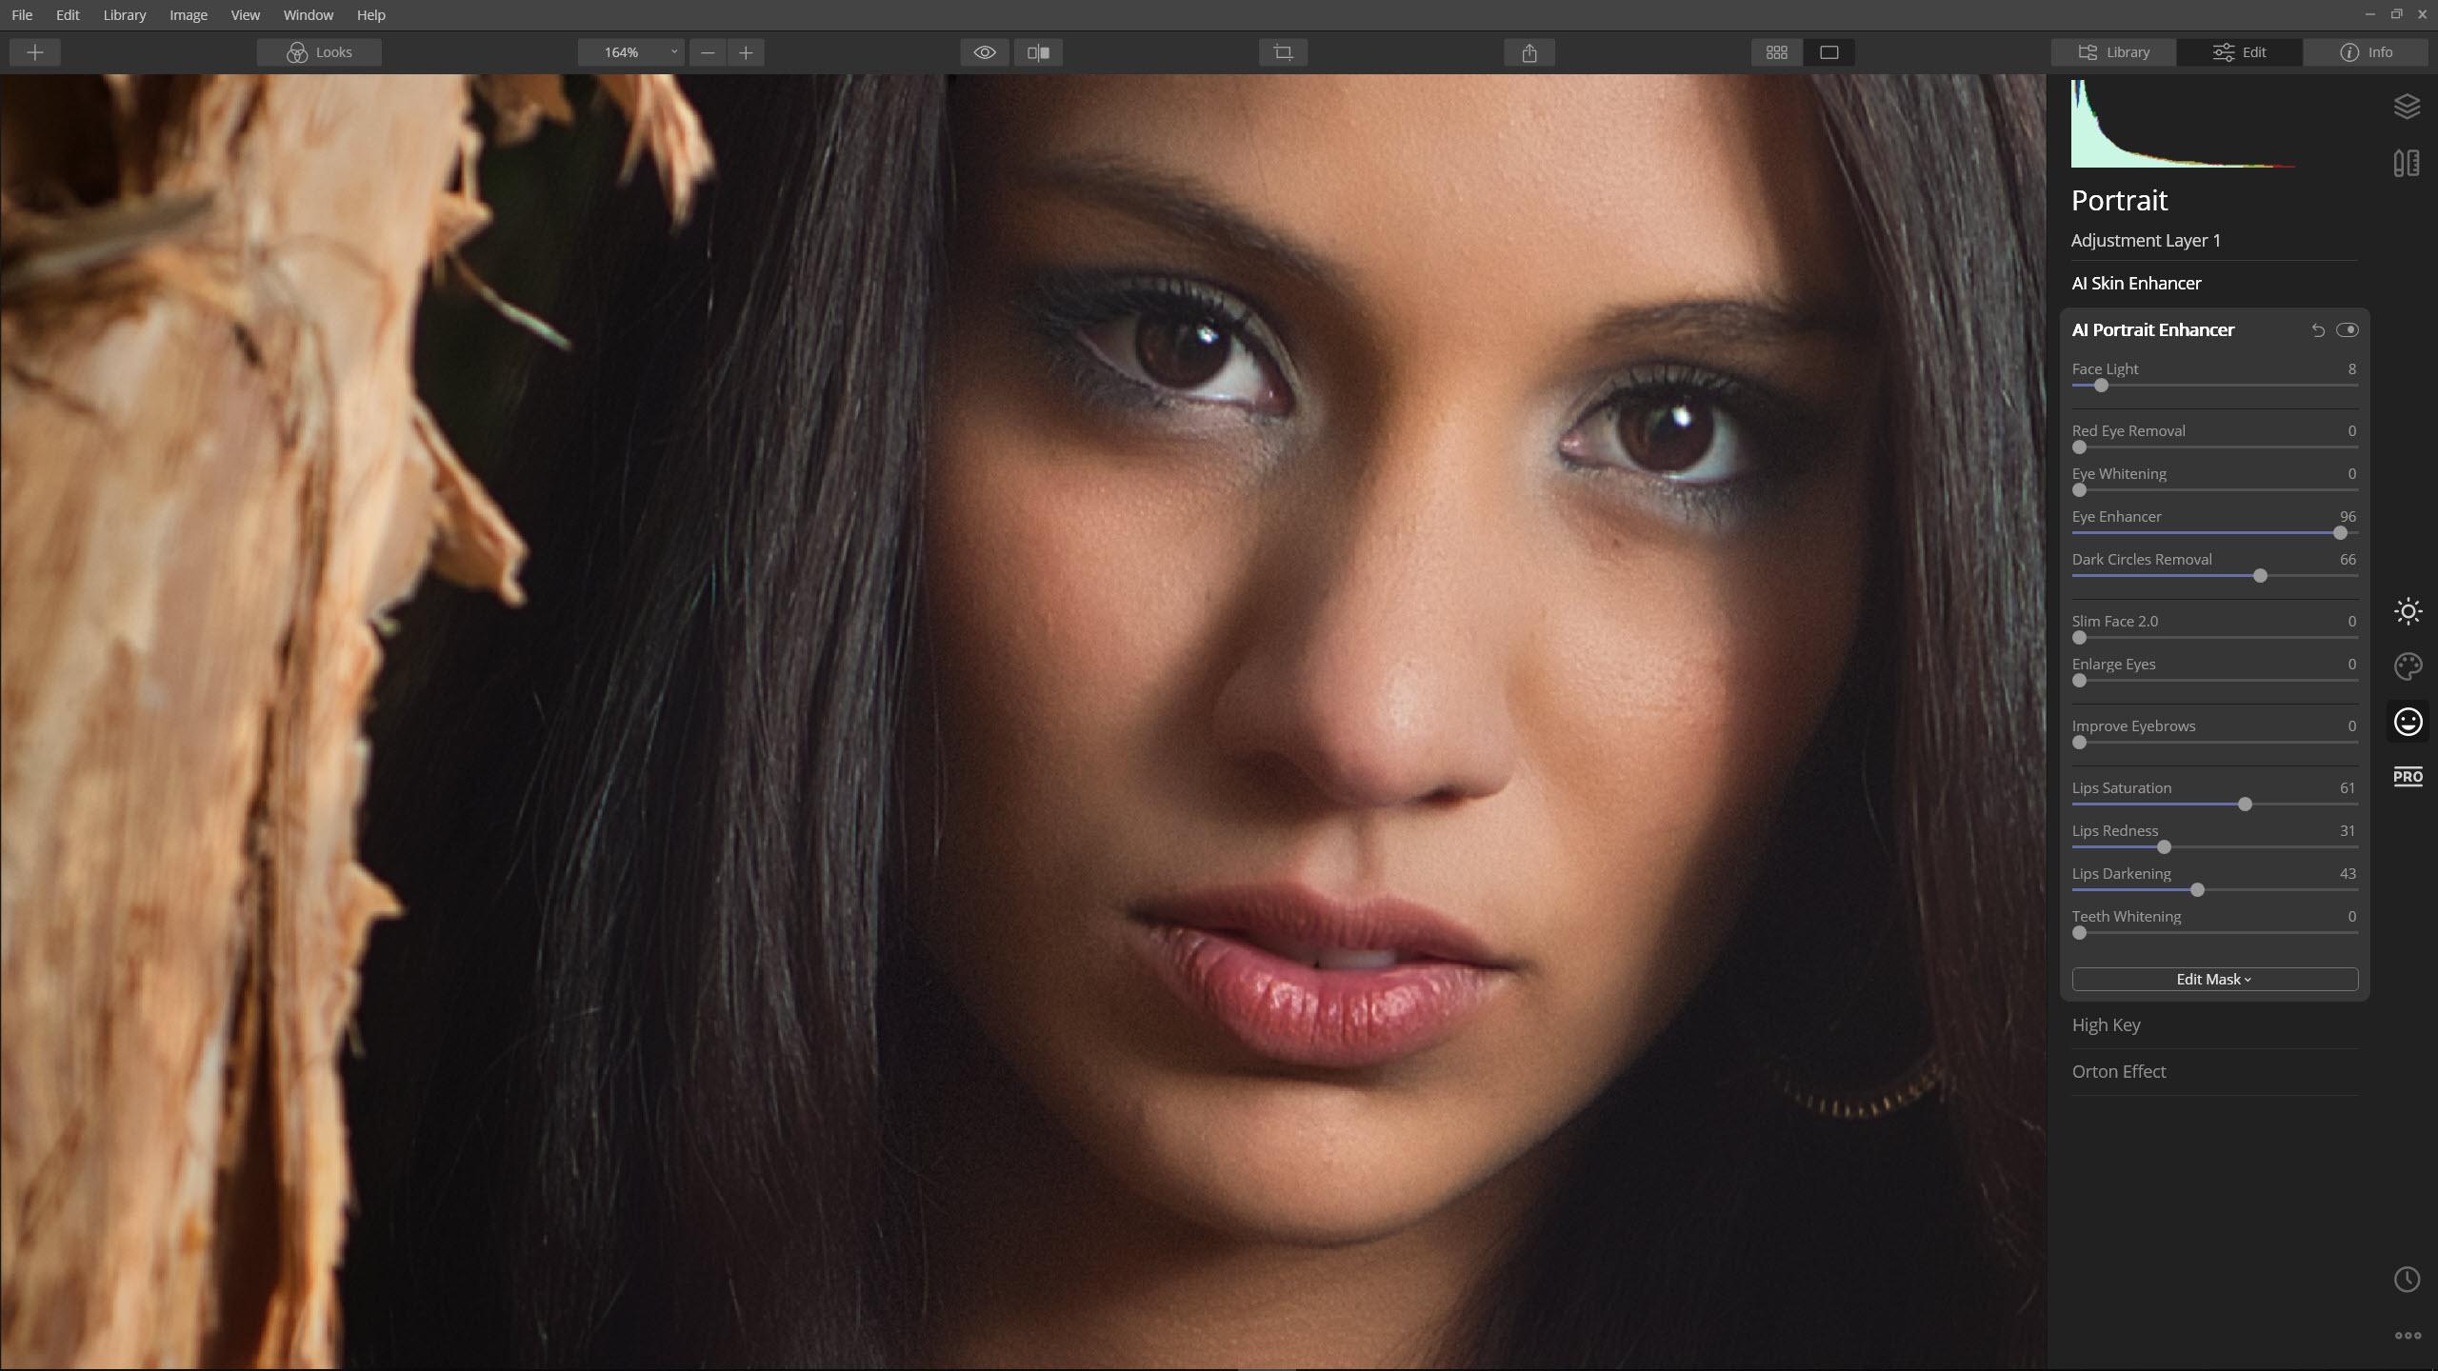Screen dimensions: 2438x1371
Task: Click the export share icon
Action: tap(1529, 52)
